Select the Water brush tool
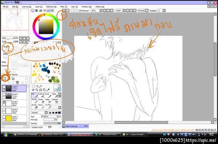 coord(54,96)
